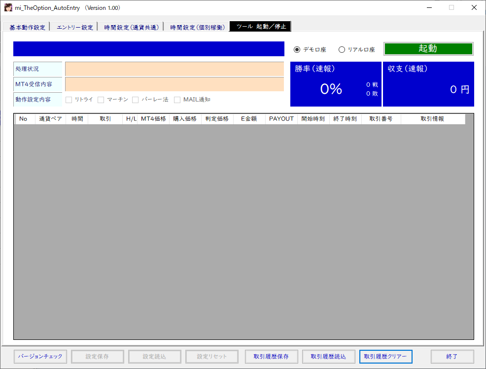Clear history with 取引履歴クリアー button
The image size is (486, 369).
point(385,356)
